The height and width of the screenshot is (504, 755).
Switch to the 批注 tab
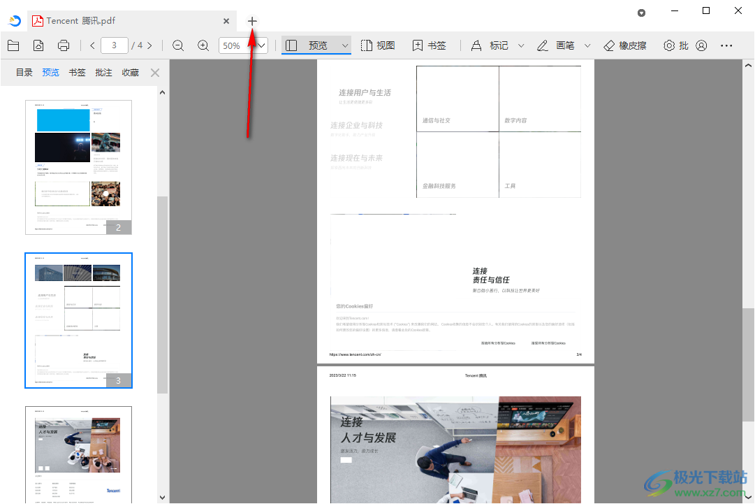pyautogui.click(x=103, y=72)
